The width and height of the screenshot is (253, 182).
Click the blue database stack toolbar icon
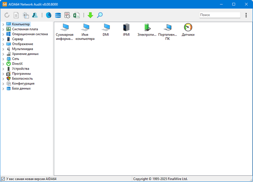(x=58, y=15)
